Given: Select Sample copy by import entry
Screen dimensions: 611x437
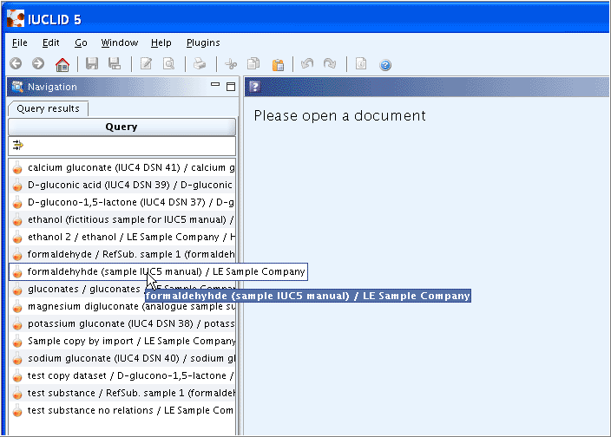Looking at the screenshot, I should click(122, 342).
